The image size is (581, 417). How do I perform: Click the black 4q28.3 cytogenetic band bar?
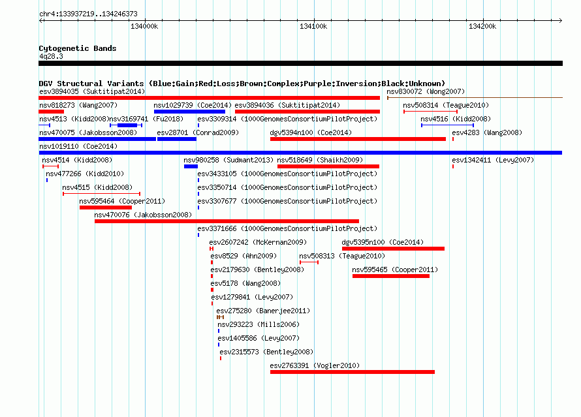300,63
